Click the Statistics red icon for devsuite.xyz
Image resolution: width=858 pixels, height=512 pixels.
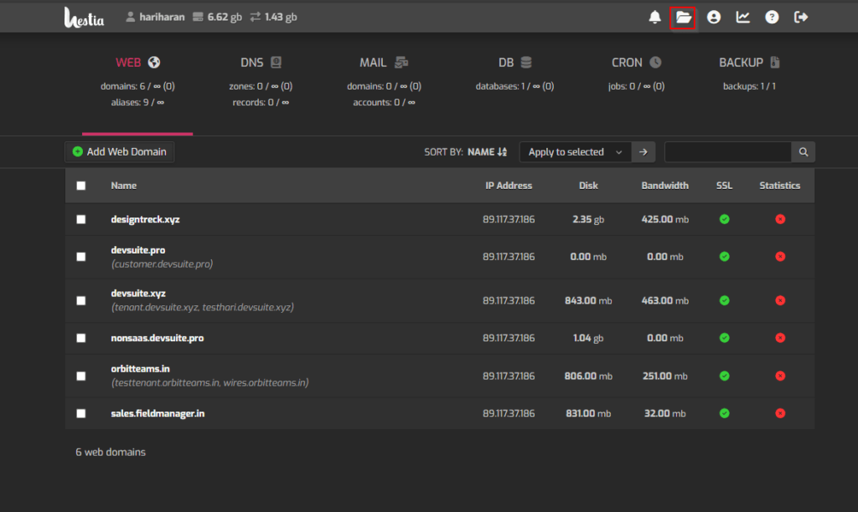[780, 300]
